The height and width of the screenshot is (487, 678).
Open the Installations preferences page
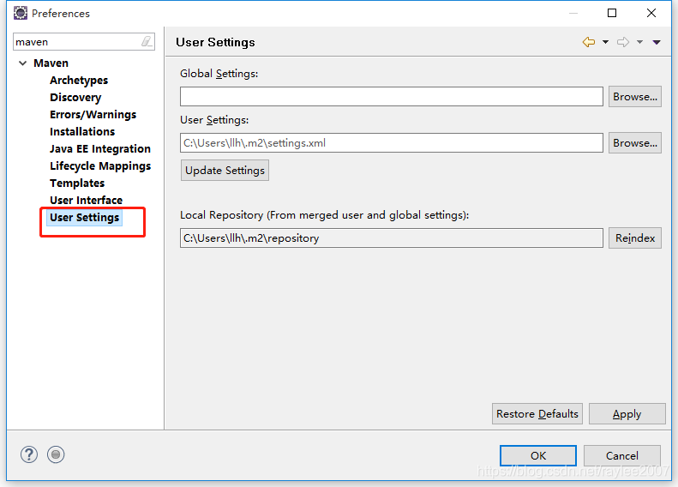(x=82, y=131)
